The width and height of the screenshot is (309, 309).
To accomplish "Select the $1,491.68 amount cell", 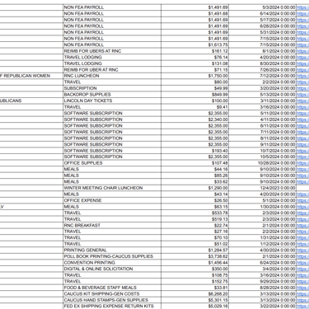I will (194, 13).
